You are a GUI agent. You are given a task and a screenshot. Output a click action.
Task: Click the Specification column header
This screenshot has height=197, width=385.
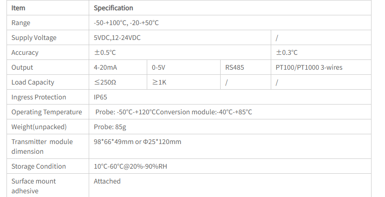[x=113, y=8]
